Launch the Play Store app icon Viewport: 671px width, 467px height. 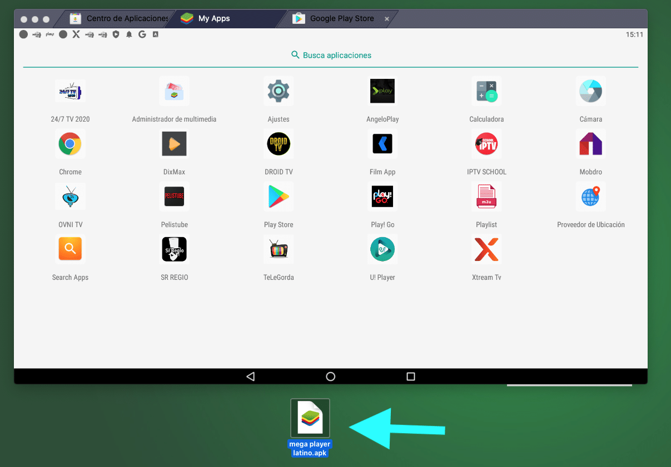click(x=278, y=197)
